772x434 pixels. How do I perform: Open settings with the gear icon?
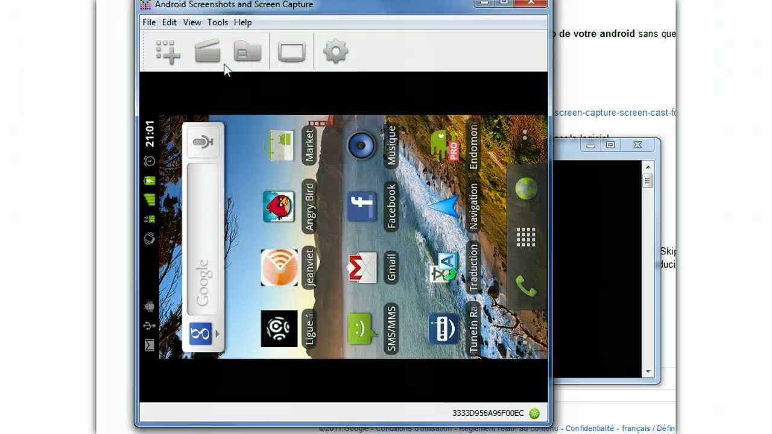[336, 52]
